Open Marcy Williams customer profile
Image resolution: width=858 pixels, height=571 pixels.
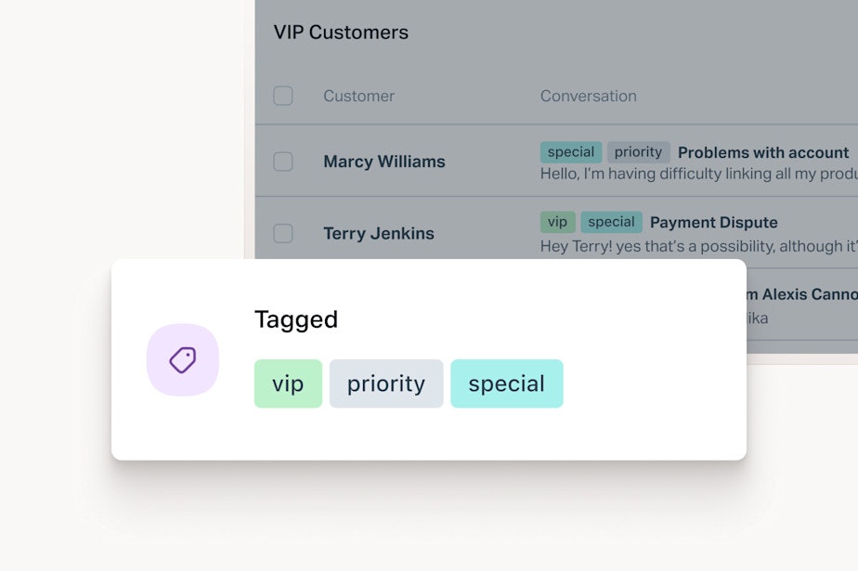384,162
